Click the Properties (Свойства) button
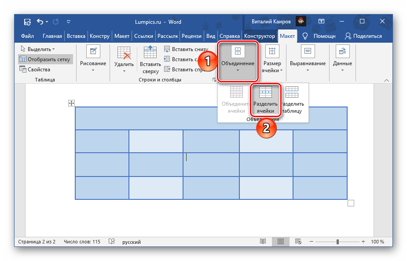 coord(39,70)
